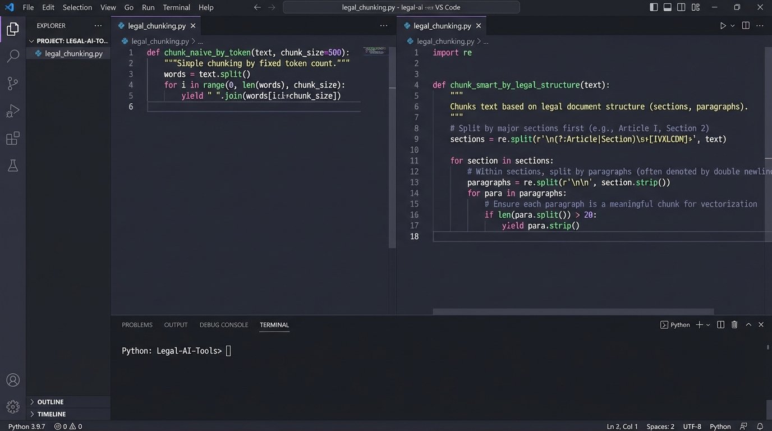The image size is (772, 431).
Task: Delete the terminal with the trash icon
Action: tap(734, 325)
